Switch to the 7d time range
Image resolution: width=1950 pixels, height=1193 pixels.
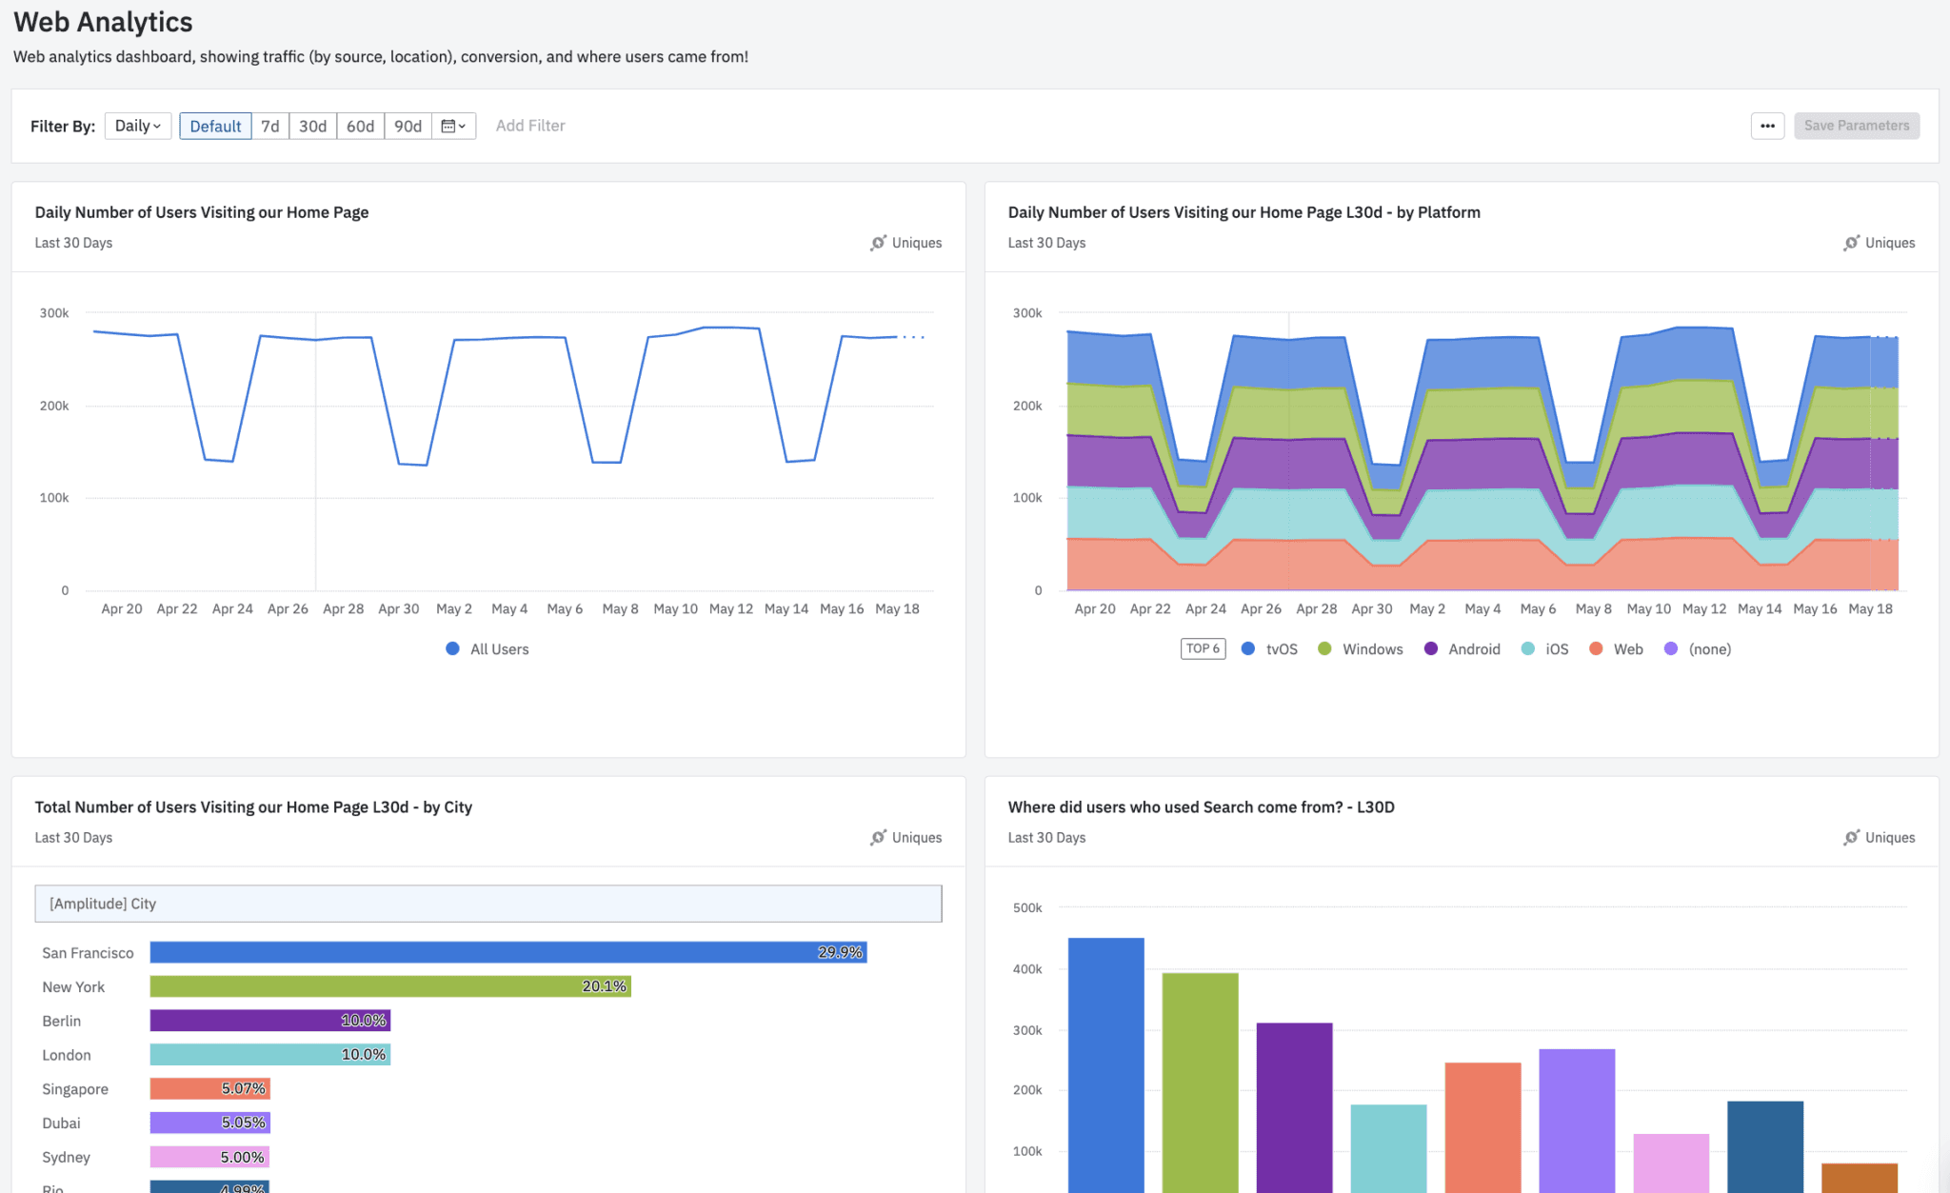(x=269, y=125)
